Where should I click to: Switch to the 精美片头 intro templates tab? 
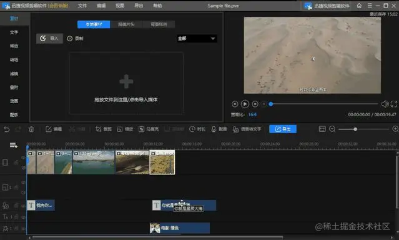pyautogui.click(x=126, y=24)
